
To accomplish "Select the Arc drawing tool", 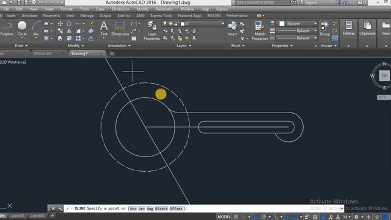I will (36, 29).
